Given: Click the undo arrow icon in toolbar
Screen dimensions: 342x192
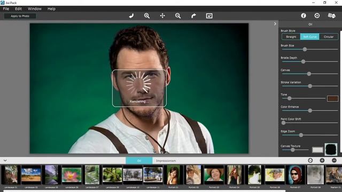Looking at the screenshot, I should coord(131,16).
